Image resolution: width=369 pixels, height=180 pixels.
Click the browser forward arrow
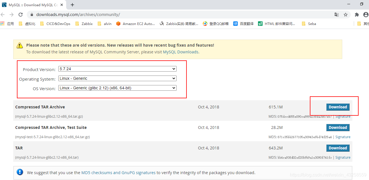12,15
